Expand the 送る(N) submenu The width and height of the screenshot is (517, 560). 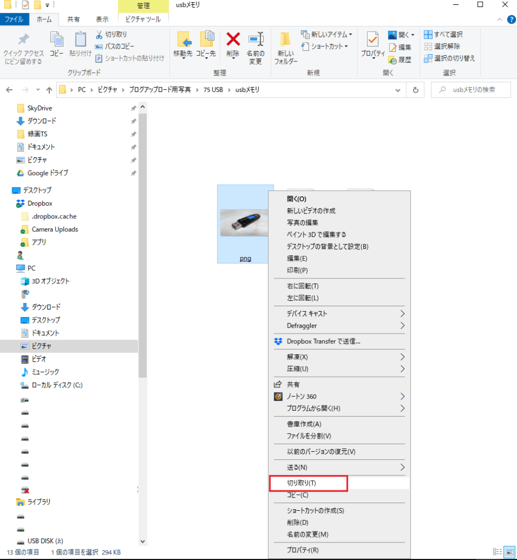(403, 468)
